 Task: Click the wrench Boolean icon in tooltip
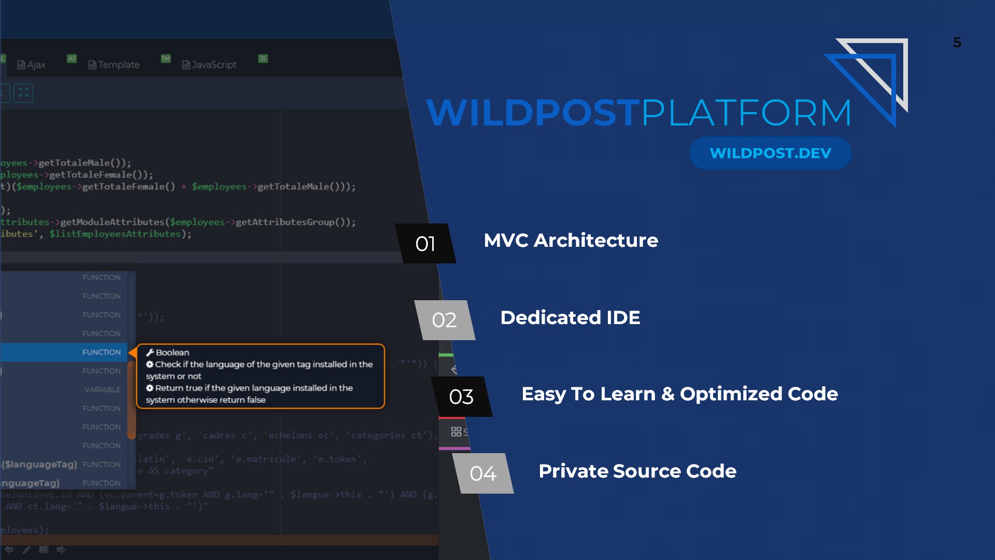click(150, 353)
